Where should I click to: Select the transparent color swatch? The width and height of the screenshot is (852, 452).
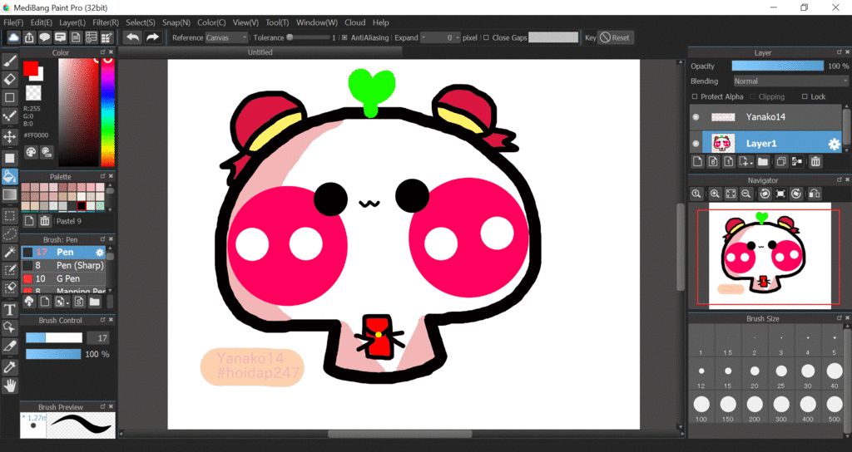coord(33,93)
